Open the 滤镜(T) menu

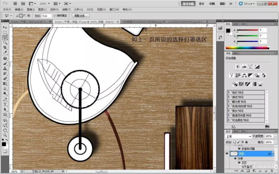coord(66,9)
